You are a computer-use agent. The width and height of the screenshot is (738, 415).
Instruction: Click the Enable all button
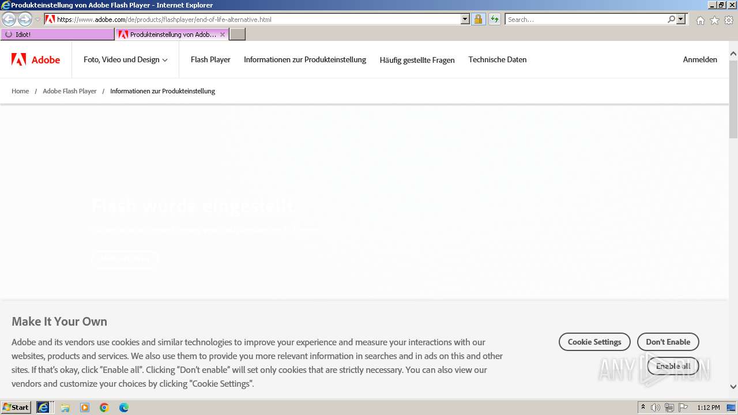tap(673, 366)
